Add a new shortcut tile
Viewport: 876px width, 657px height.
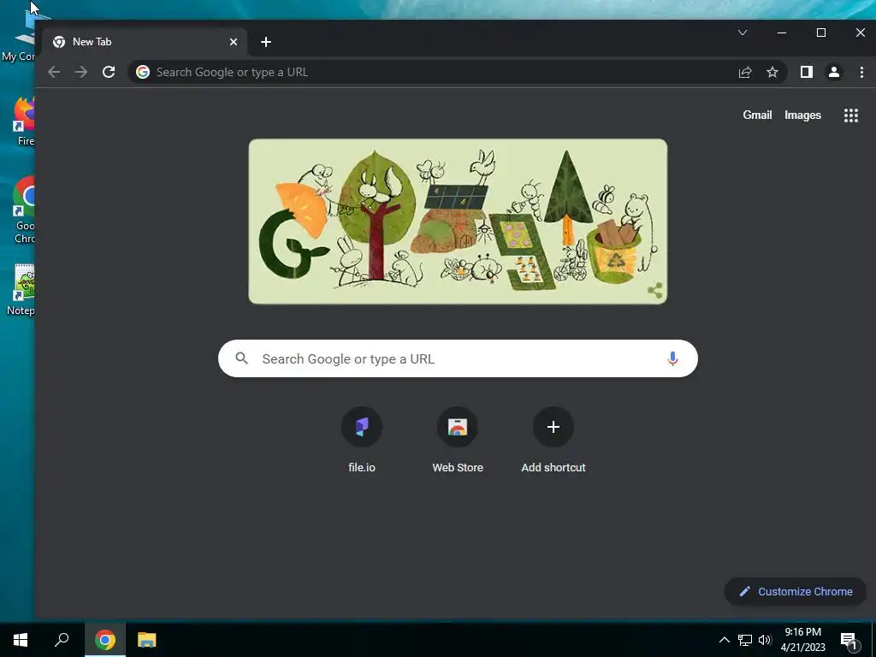coord(553,441)
